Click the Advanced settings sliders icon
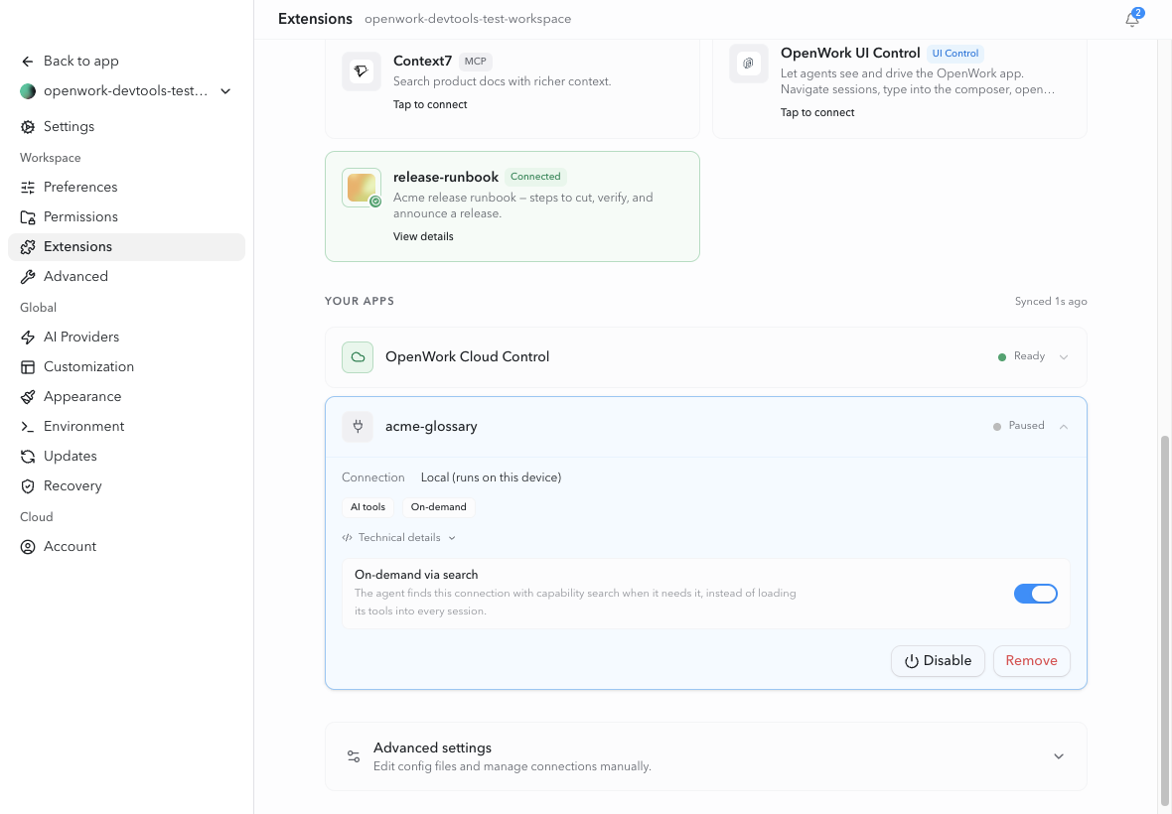The width and height of the screenshot is (1172, 814). [354, 756]
